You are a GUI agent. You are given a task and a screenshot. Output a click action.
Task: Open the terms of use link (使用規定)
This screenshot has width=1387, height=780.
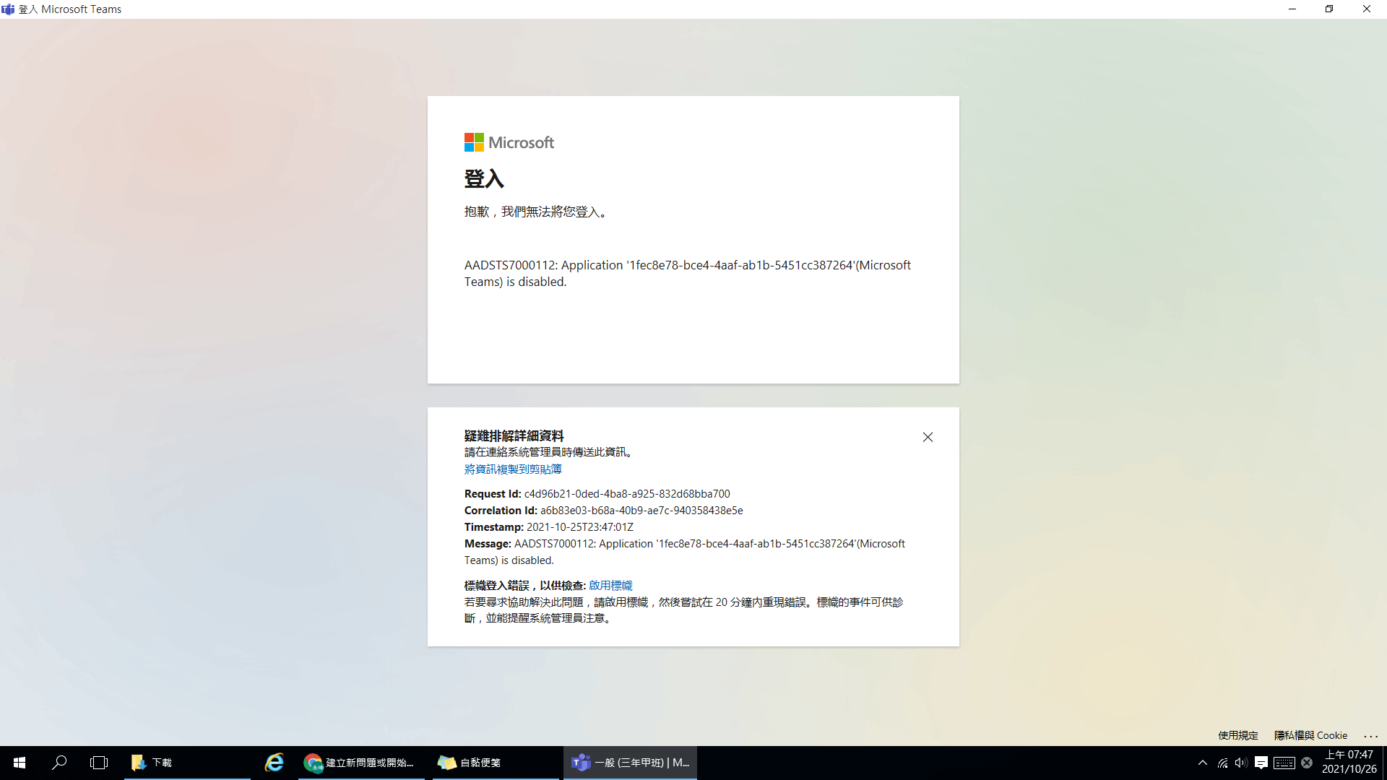[1237, 735]
